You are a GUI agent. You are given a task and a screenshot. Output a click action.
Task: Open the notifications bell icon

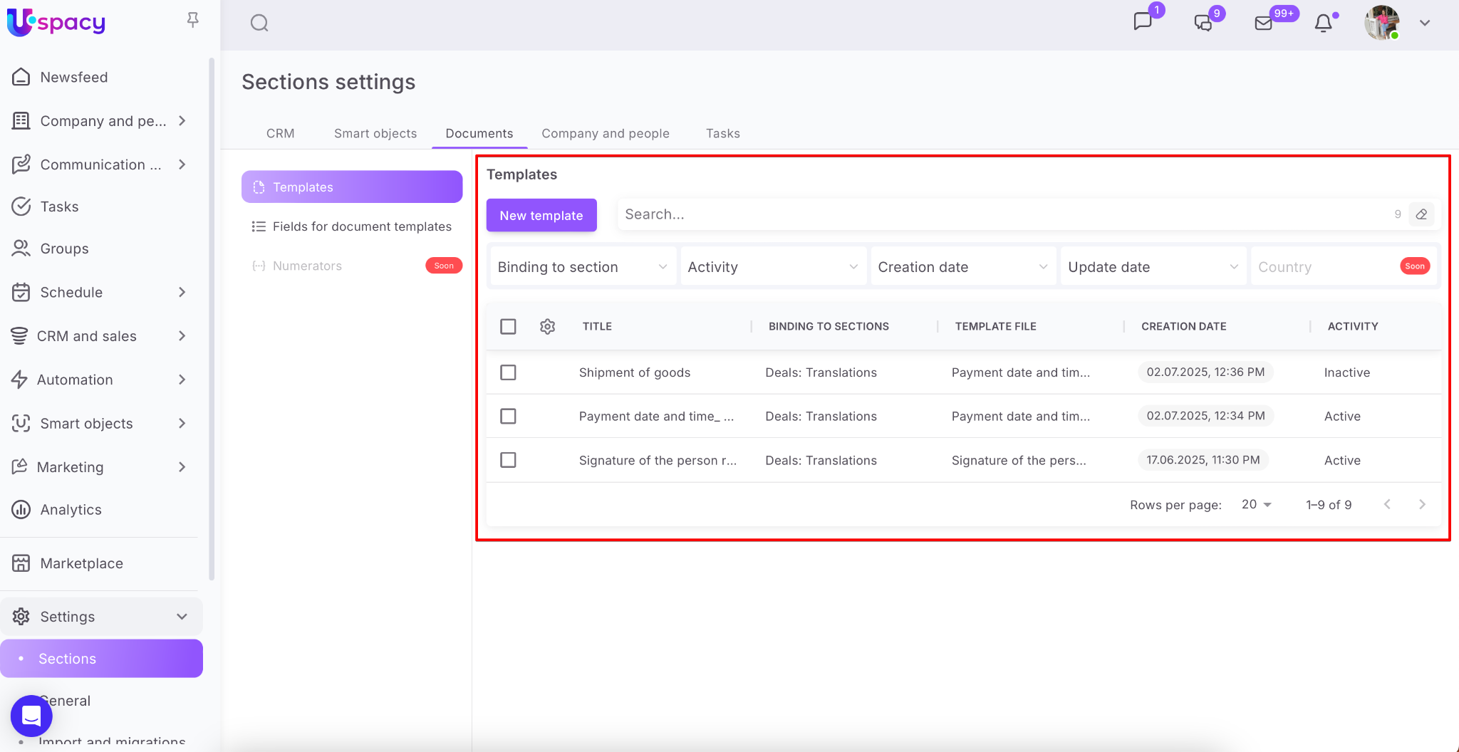(1323, 23)
